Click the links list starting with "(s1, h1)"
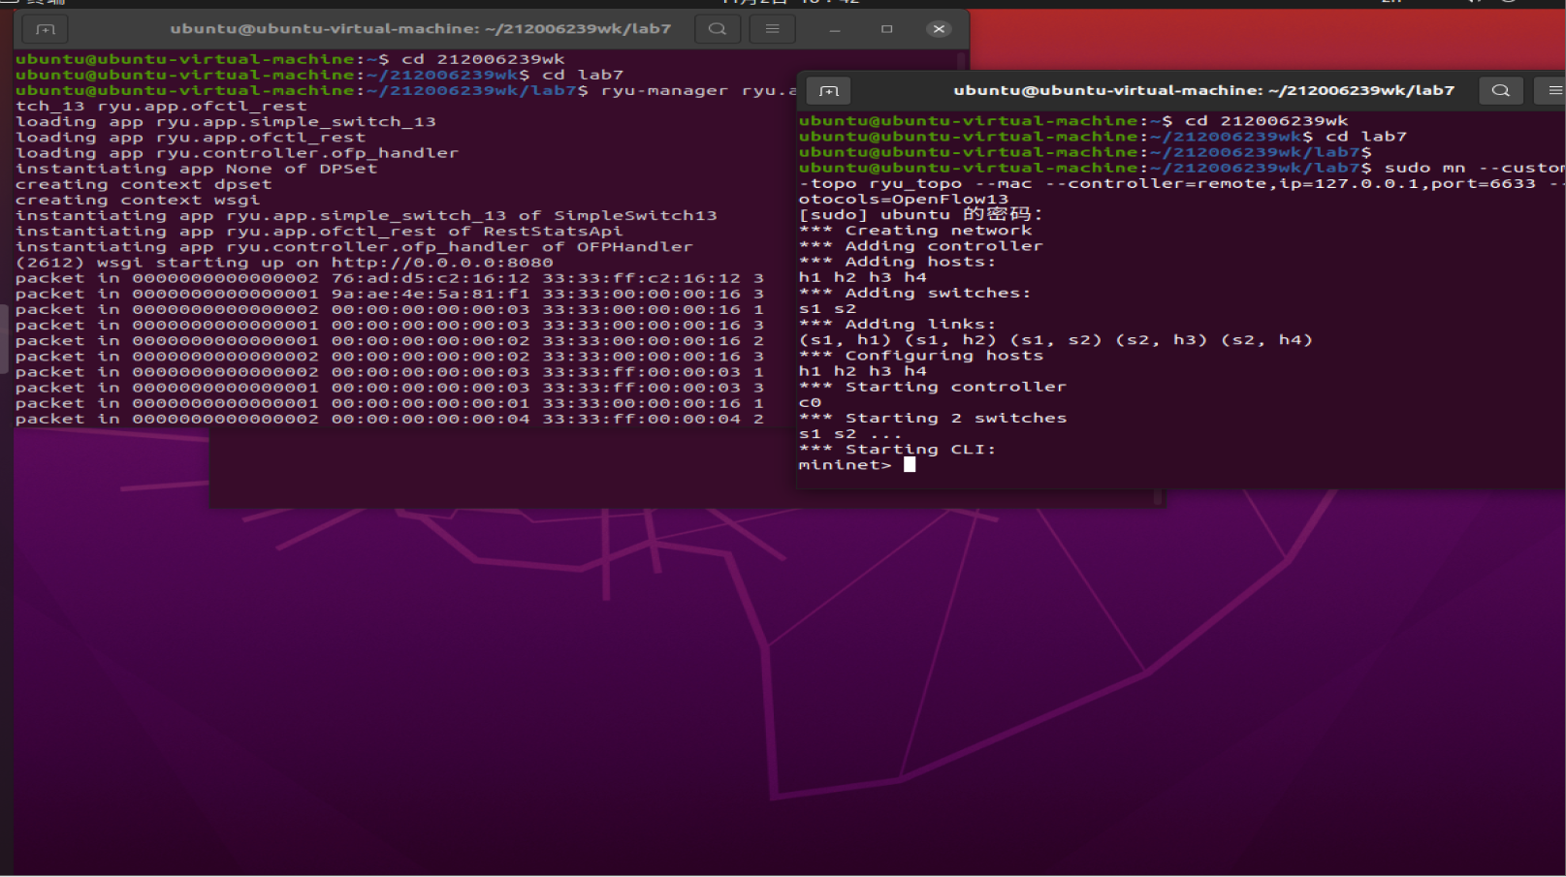Image resolution: width=1566 pixels, height=877 pixels. click(x=1056, y=340)
